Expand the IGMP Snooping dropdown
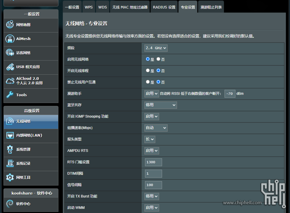 click(x=152, y=116)
